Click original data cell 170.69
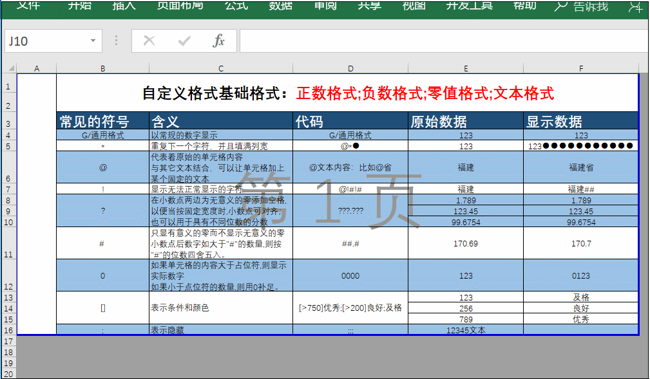The height and width of the screenshot is (379, 650). point(466,244)
